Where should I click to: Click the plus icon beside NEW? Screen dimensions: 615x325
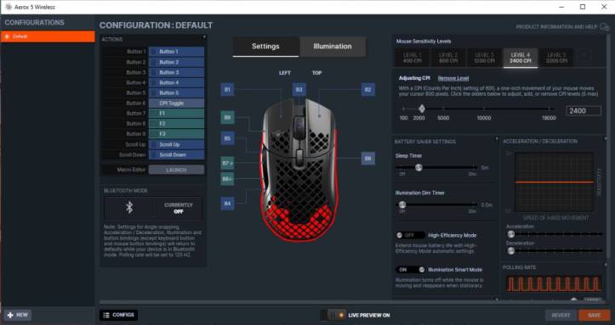tap(10, 315)
